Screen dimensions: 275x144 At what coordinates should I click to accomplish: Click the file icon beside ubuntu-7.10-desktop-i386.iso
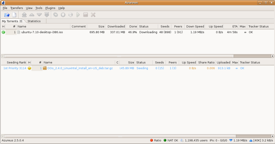[19, 32]
